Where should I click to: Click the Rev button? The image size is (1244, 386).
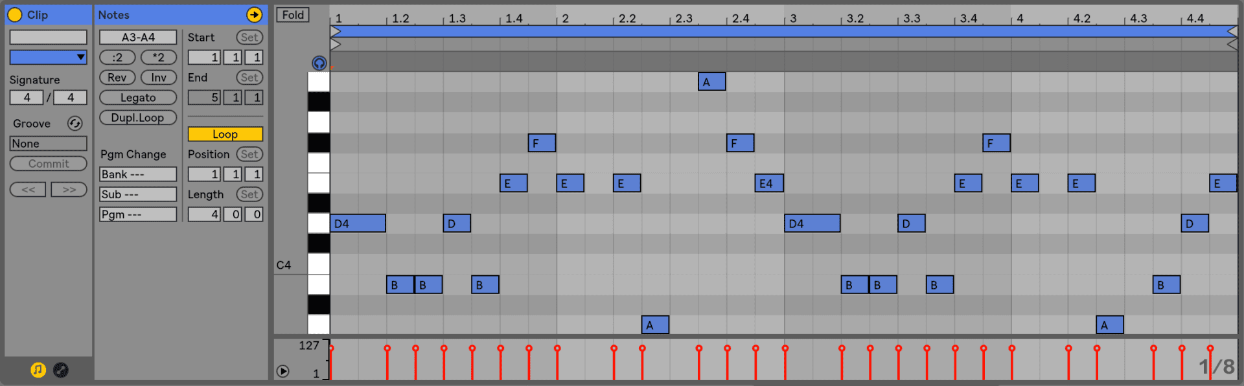(117, 77)
